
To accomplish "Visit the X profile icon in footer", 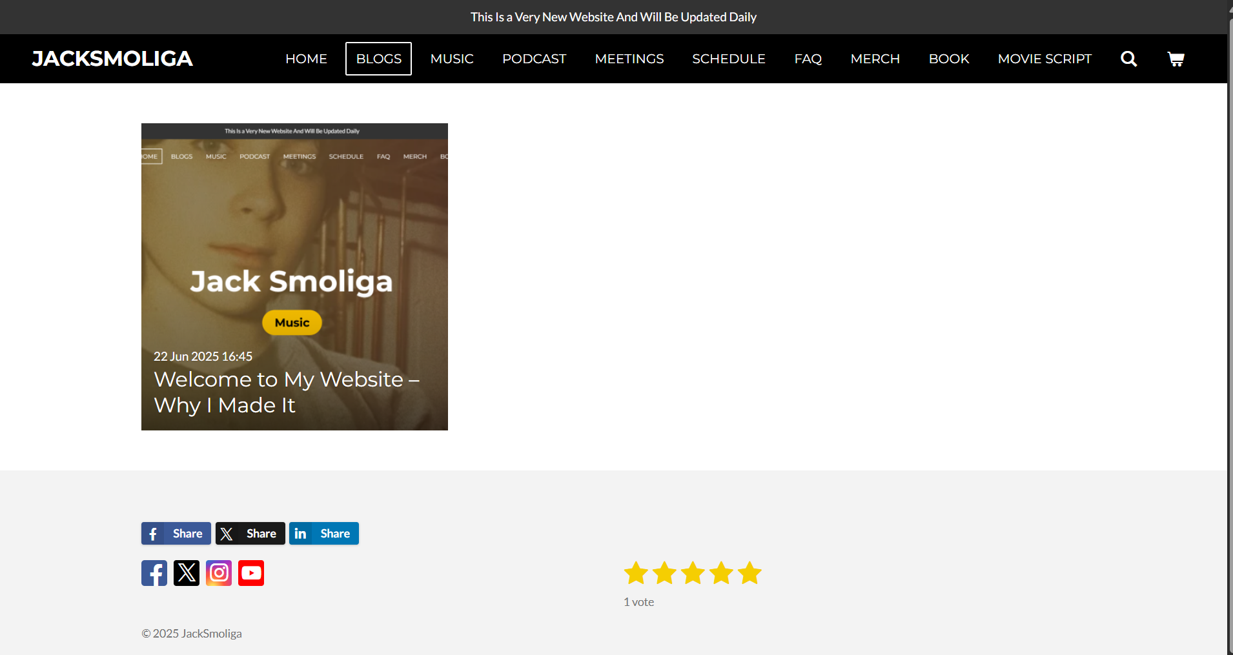I will [187, 573].
